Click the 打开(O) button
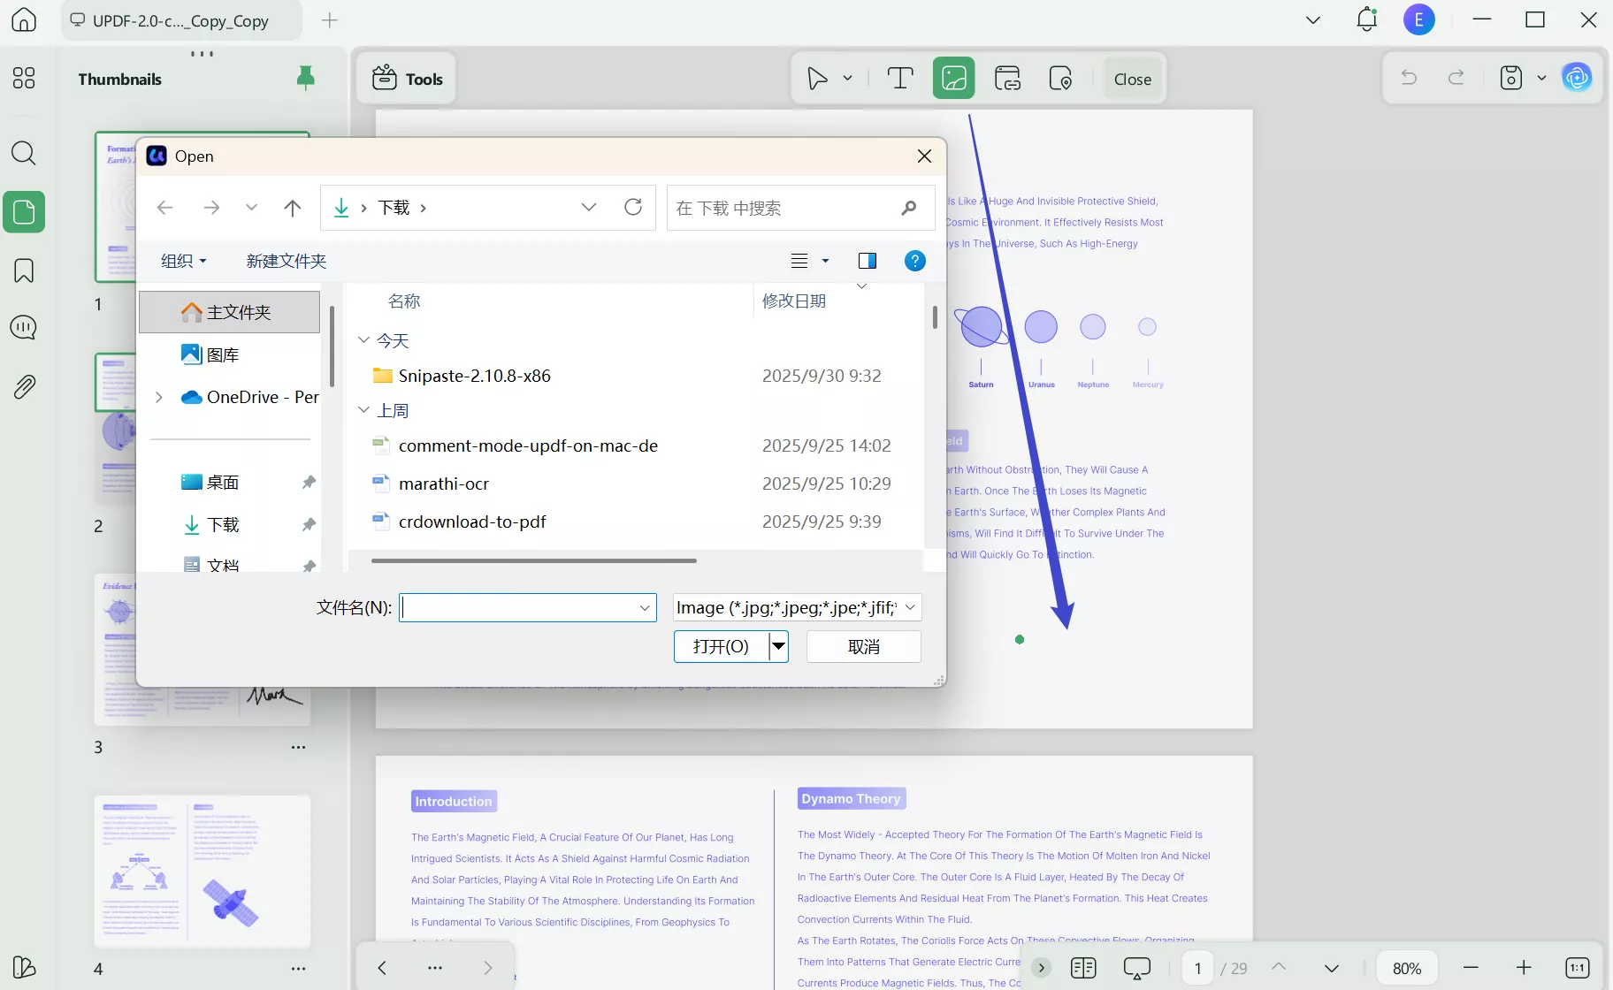The image size is (1613, 990). tap(721, 646)
